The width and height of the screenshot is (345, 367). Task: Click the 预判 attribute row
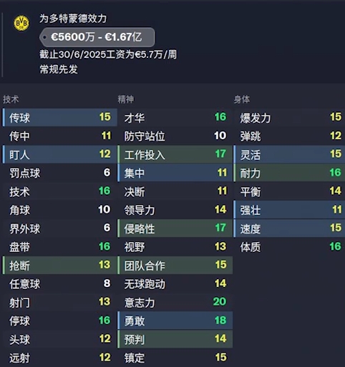coord(175,339)
